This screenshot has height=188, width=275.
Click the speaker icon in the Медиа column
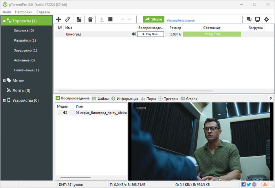click(65, 112)
